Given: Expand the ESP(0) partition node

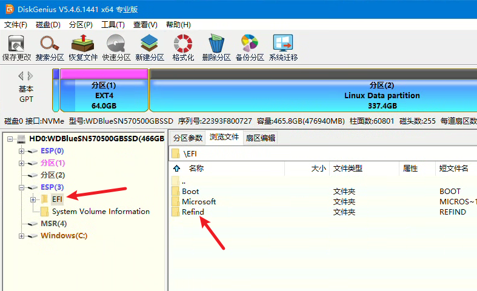Looking at the screenshot, I should [21, 151].
